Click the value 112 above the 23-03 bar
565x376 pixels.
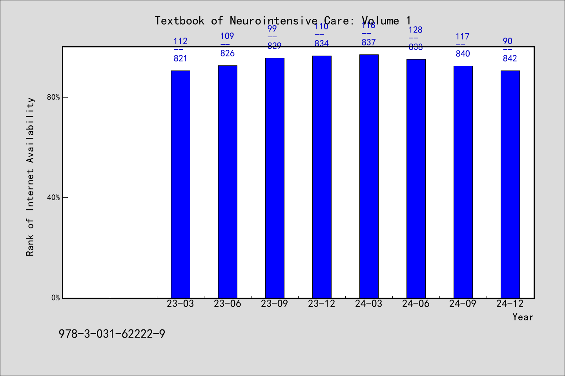pyautogui.click(x=180, y=41)
